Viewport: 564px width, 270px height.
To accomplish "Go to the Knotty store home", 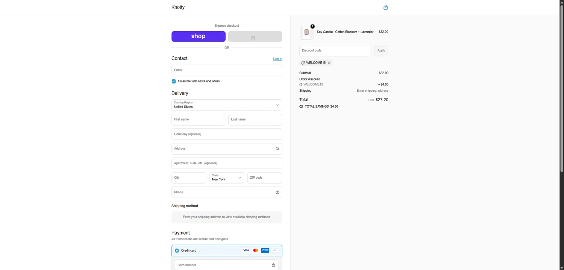I will point(178,7).
